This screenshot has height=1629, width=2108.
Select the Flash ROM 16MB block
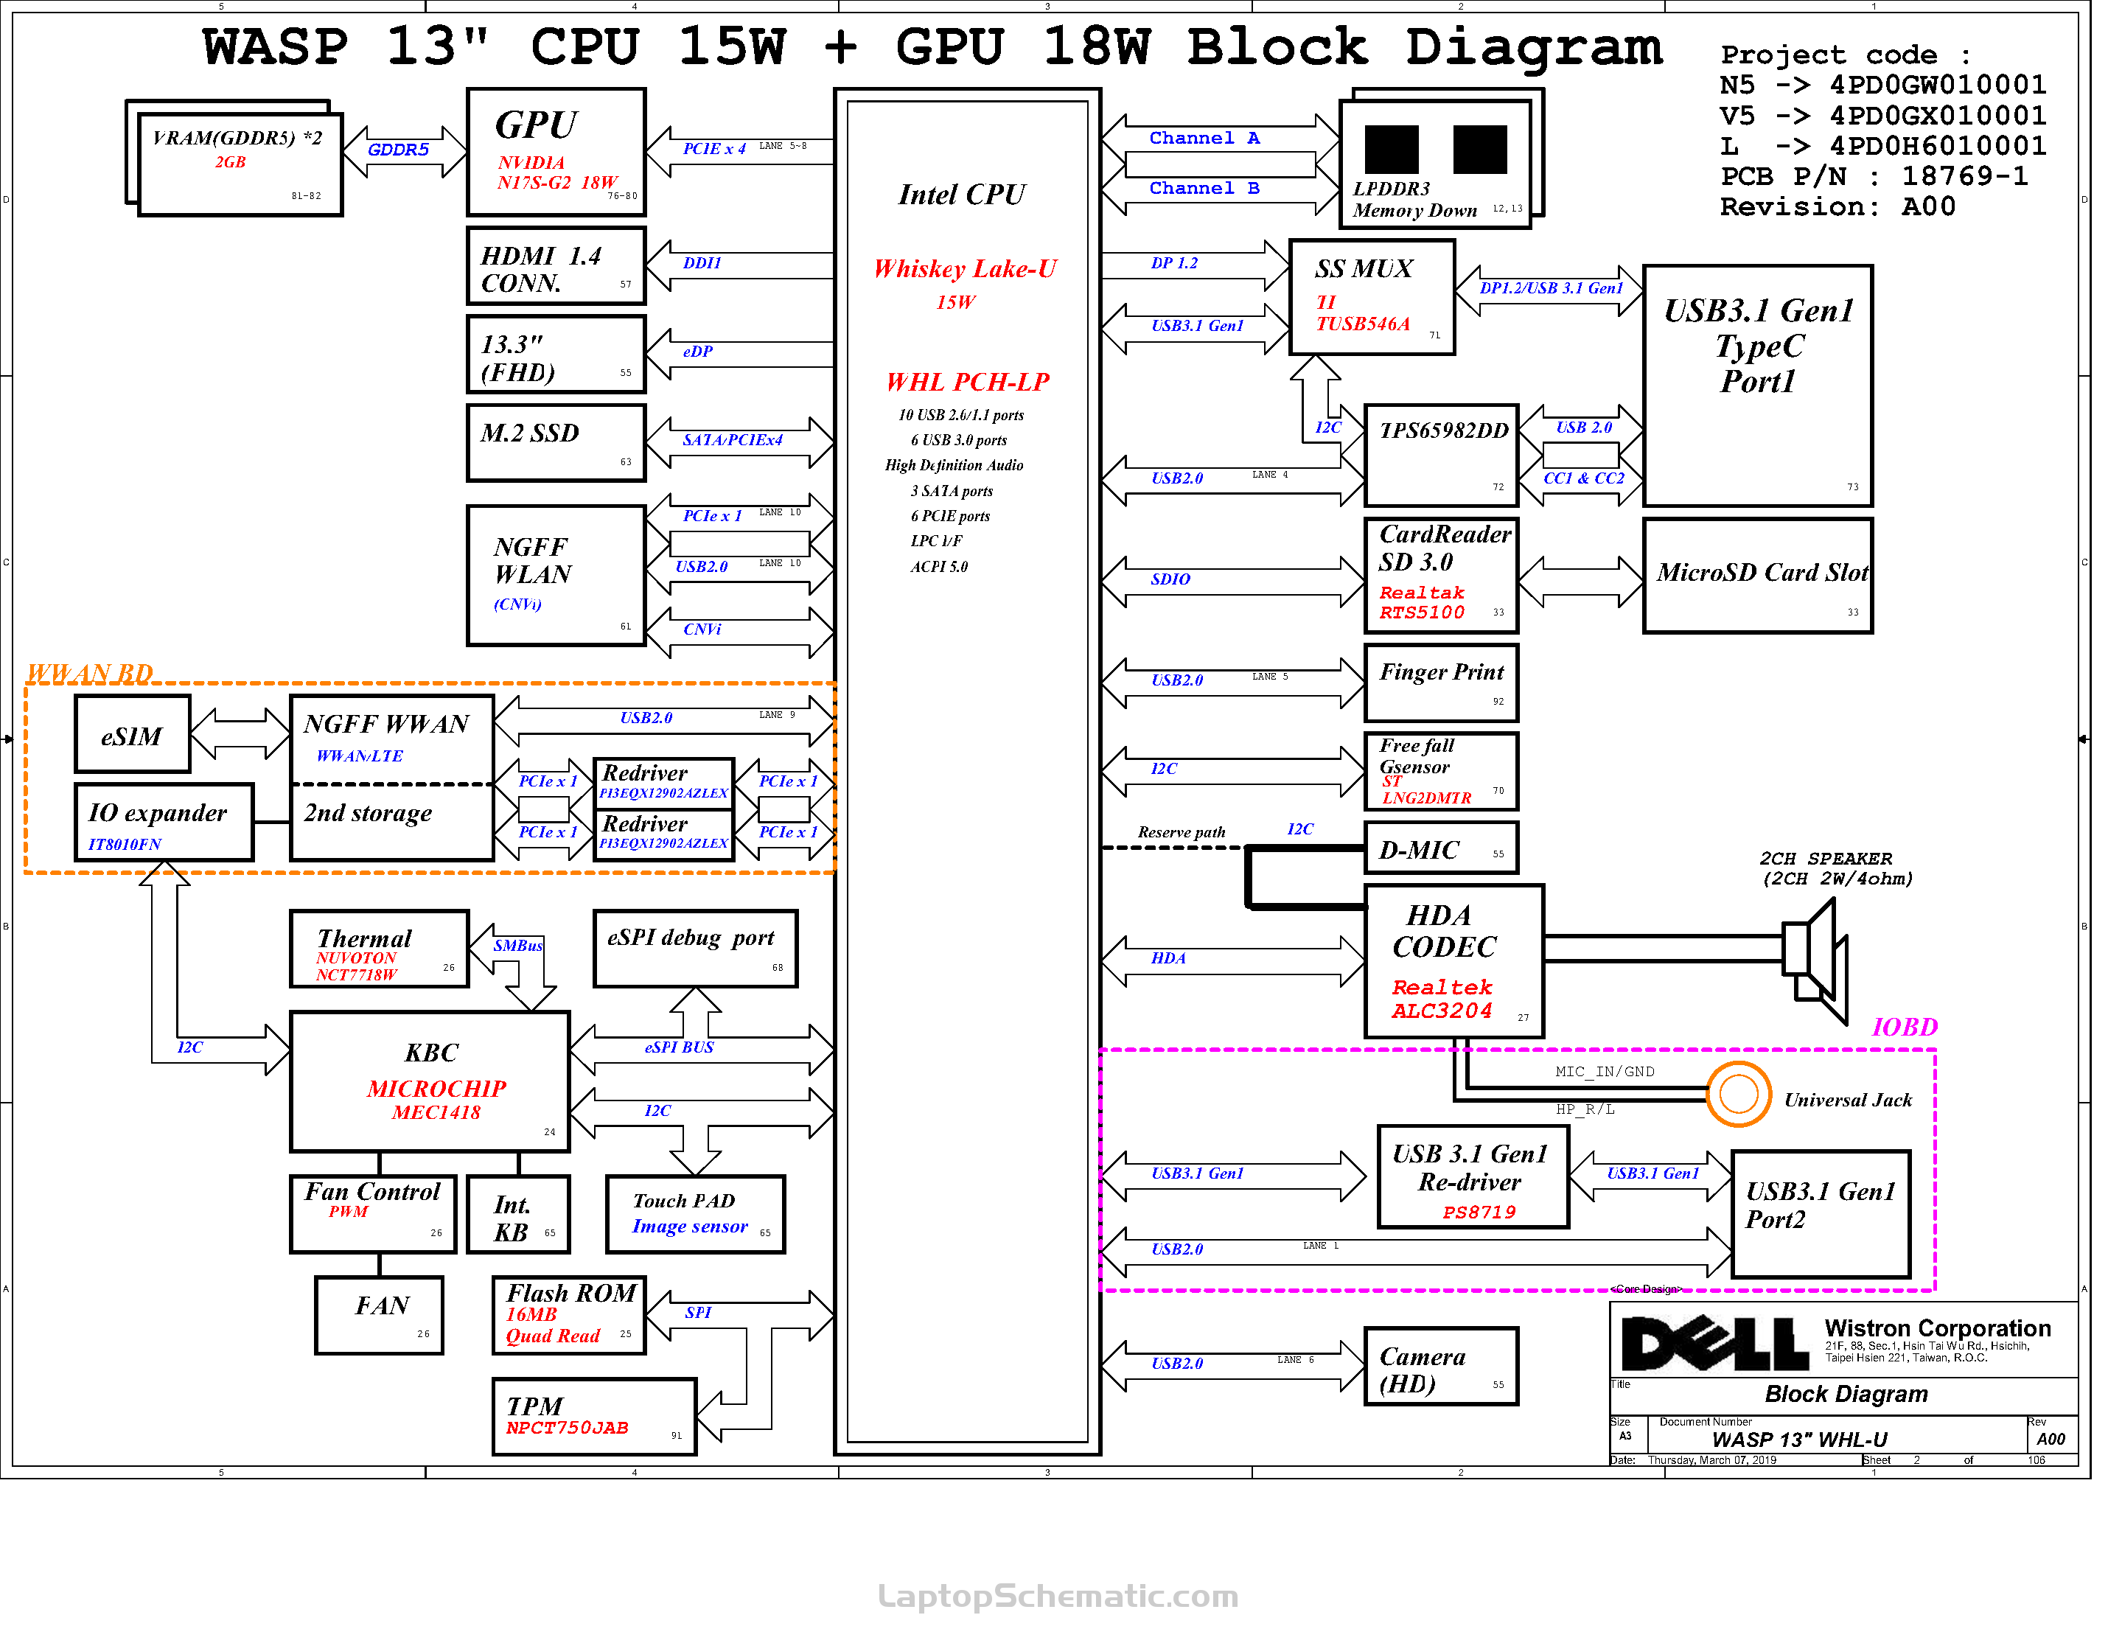point(570,1316)
